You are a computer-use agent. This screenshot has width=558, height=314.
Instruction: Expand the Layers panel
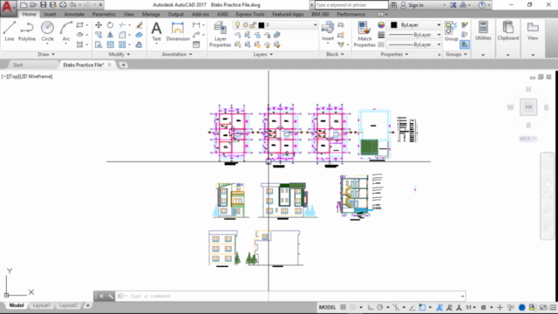263,54
